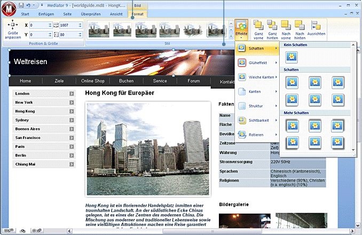Viewport: 362px width, 235px height.
Task: Click the first view icon in status bar
Action: coord(9,230)
